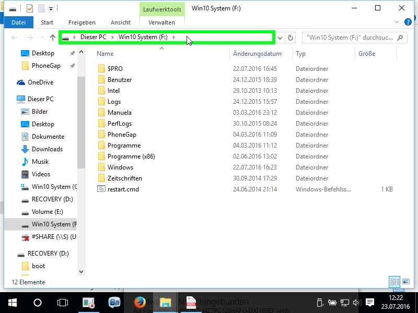Click the New Folder icon in the quick access toolbar
This screenshot has height=313, width=418.
click(x=41, y=8)
